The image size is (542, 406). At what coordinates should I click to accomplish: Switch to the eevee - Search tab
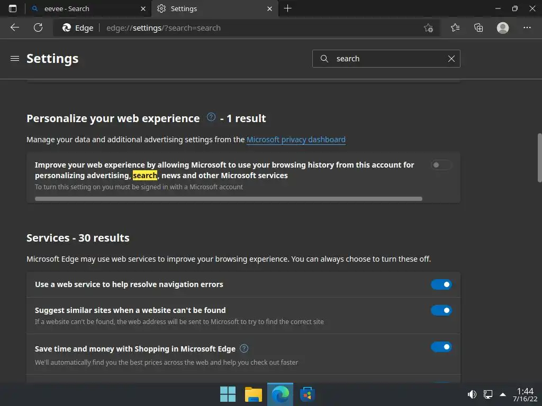coord(88,9)
